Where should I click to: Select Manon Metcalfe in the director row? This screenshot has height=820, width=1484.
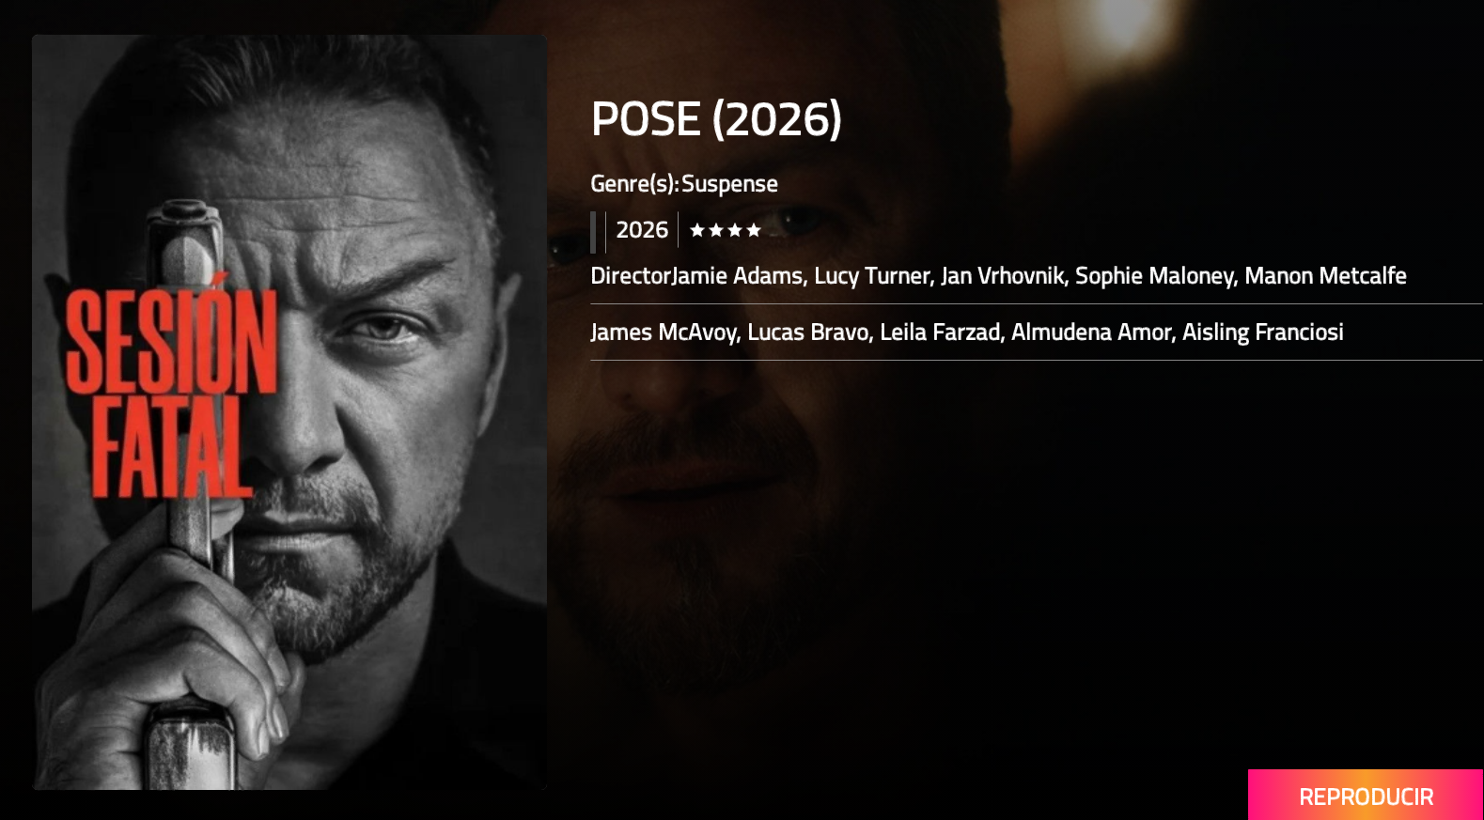click(x=1325, y=276)
